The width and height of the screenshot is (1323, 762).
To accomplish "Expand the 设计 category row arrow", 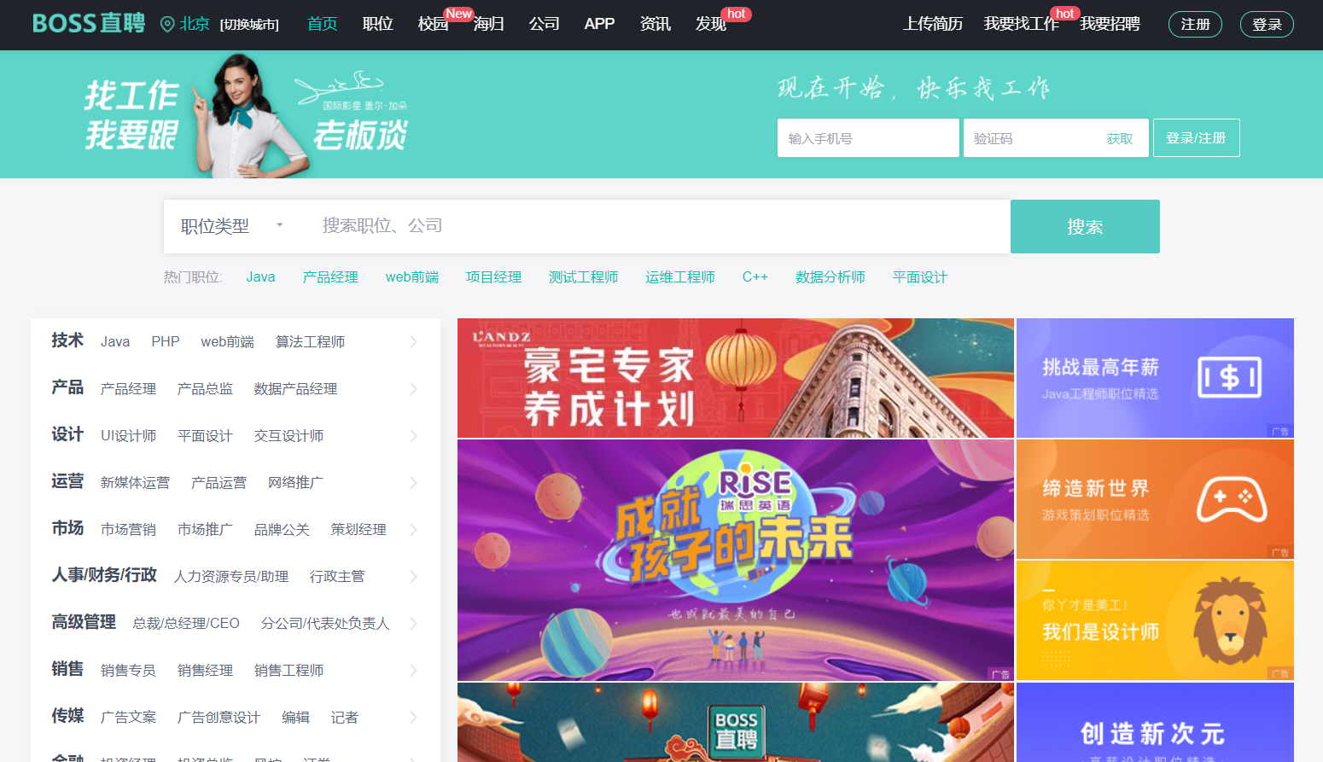I will pyautogui.click(x=414, y=436).
